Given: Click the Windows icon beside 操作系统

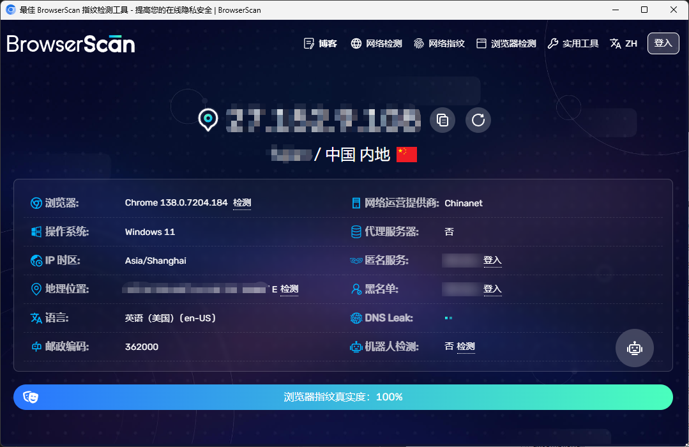Looking at the screenshot, I should [x=36, y=232].
